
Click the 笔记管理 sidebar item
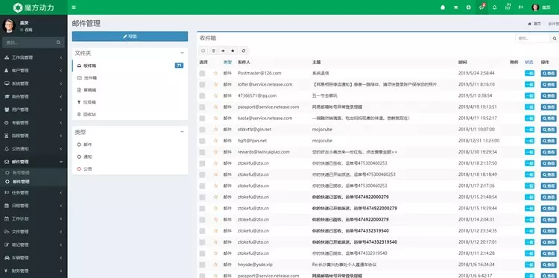tap(34, 245)
